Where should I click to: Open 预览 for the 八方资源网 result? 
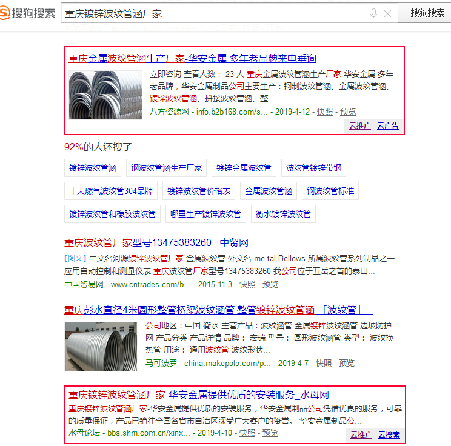coord(348,112)
